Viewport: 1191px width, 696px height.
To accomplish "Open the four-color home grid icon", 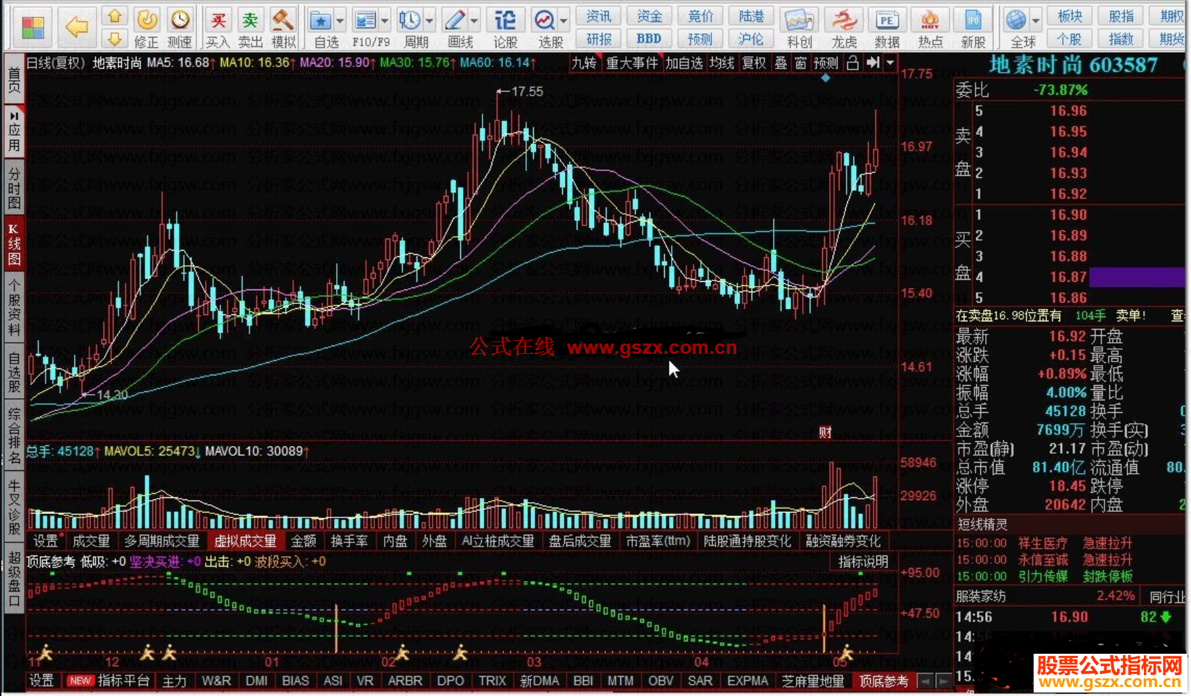I will 33,28.
